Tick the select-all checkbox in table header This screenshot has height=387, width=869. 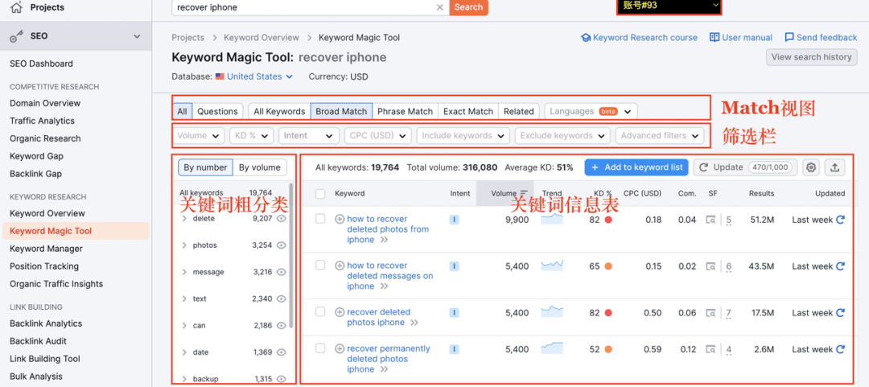[320, 194]
